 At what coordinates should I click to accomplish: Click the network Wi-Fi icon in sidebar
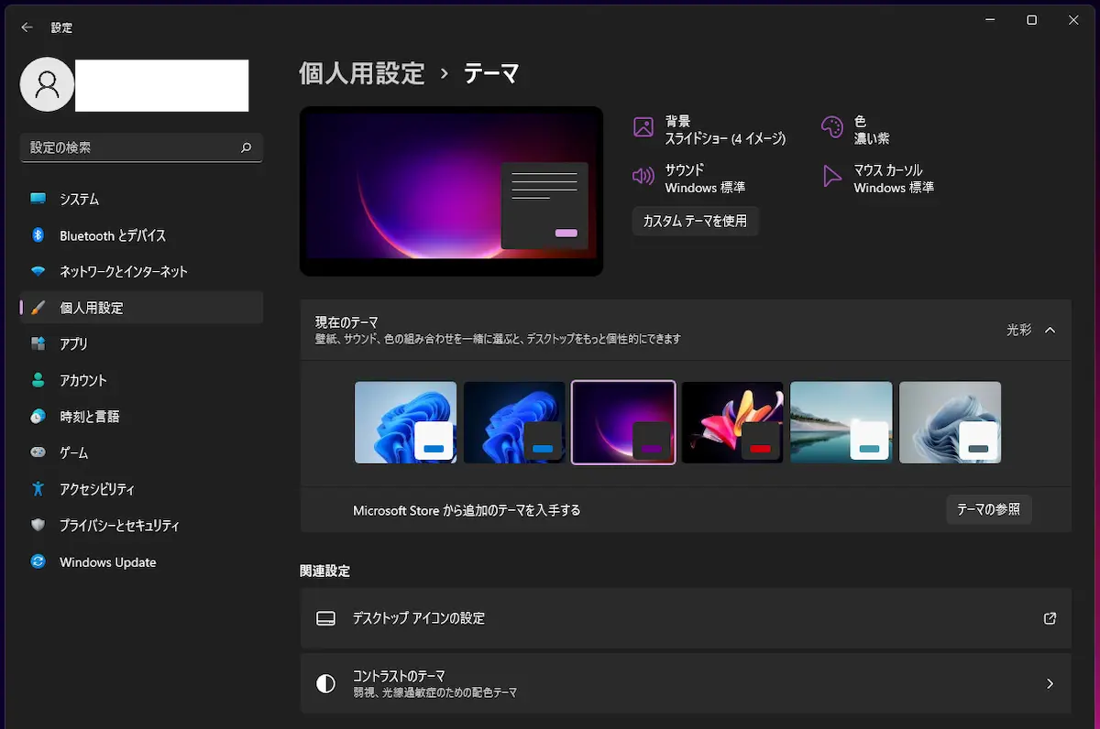[x=38, y=272]
